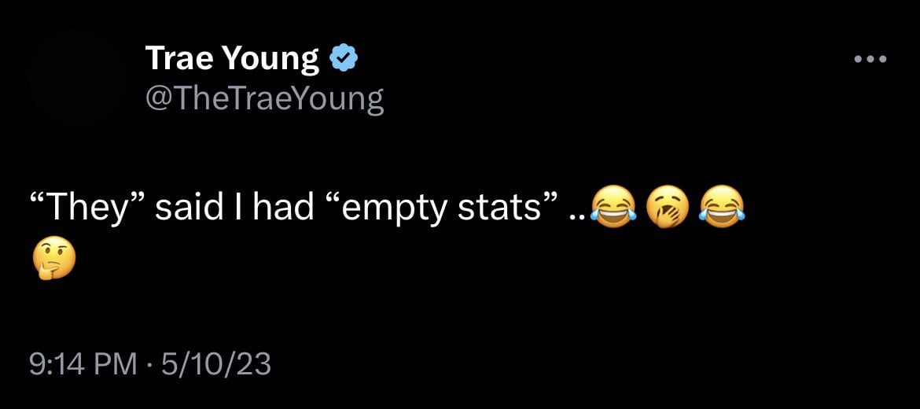Click the first laughing-crying emoji
The height and width of the screenshot is (409, 920).
pyautogui.click(x=613, y=208)
